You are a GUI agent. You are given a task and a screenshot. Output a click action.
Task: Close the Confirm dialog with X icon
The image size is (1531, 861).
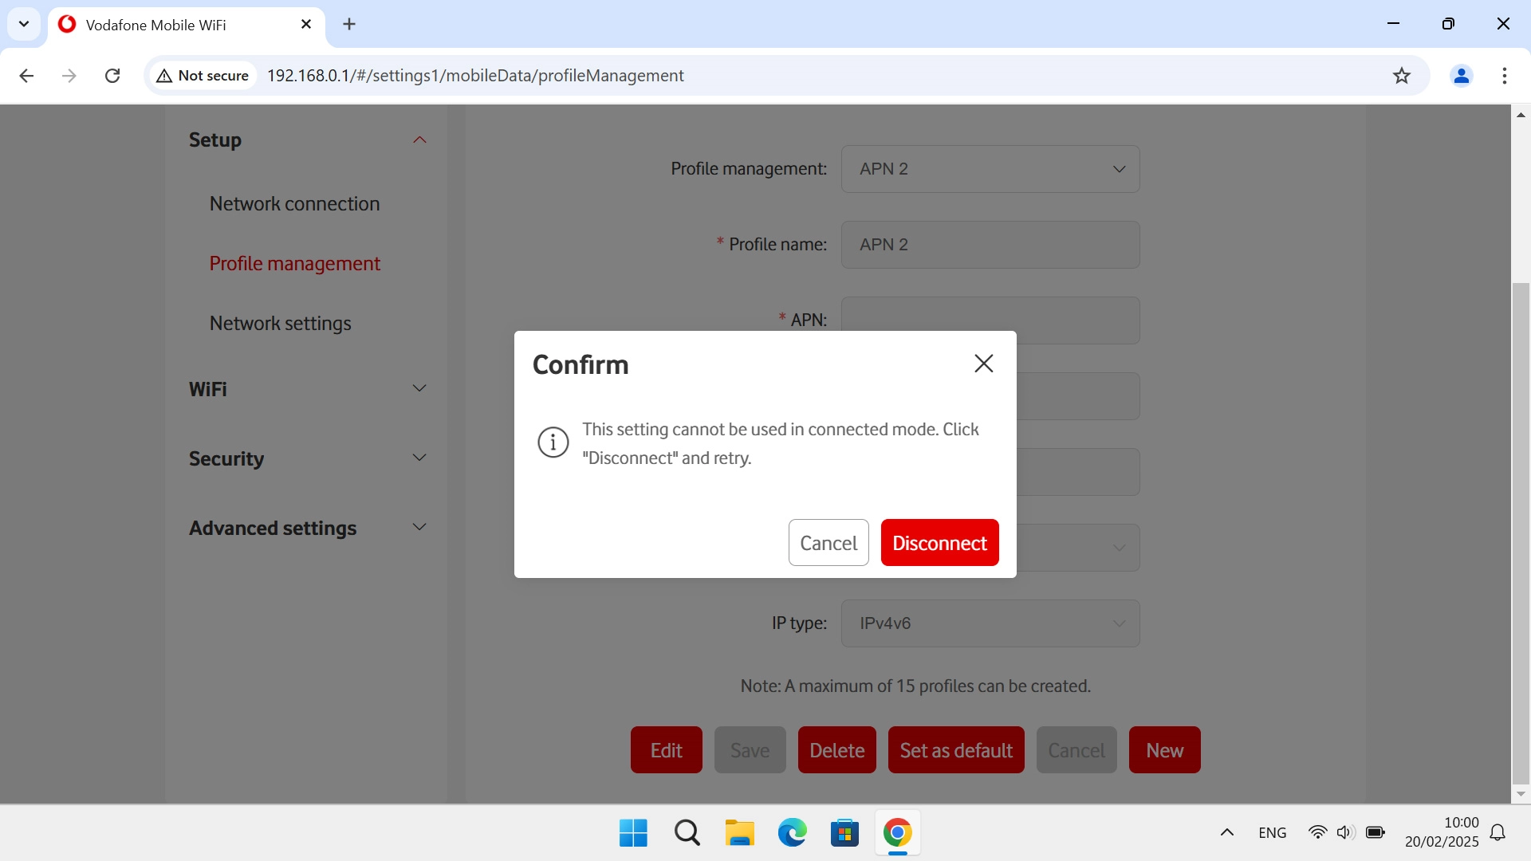tap(983, 364)
